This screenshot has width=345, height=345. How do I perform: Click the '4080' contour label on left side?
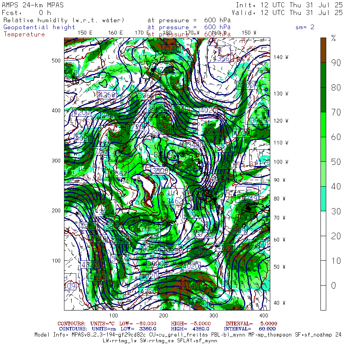[84, 138]
